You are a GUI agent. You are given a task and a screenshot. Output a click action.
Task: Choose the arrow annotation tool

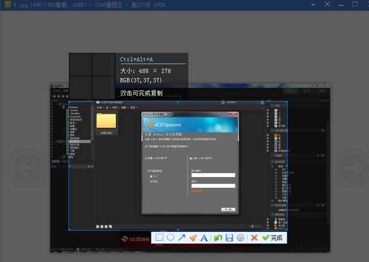click(x=181, y=238)
